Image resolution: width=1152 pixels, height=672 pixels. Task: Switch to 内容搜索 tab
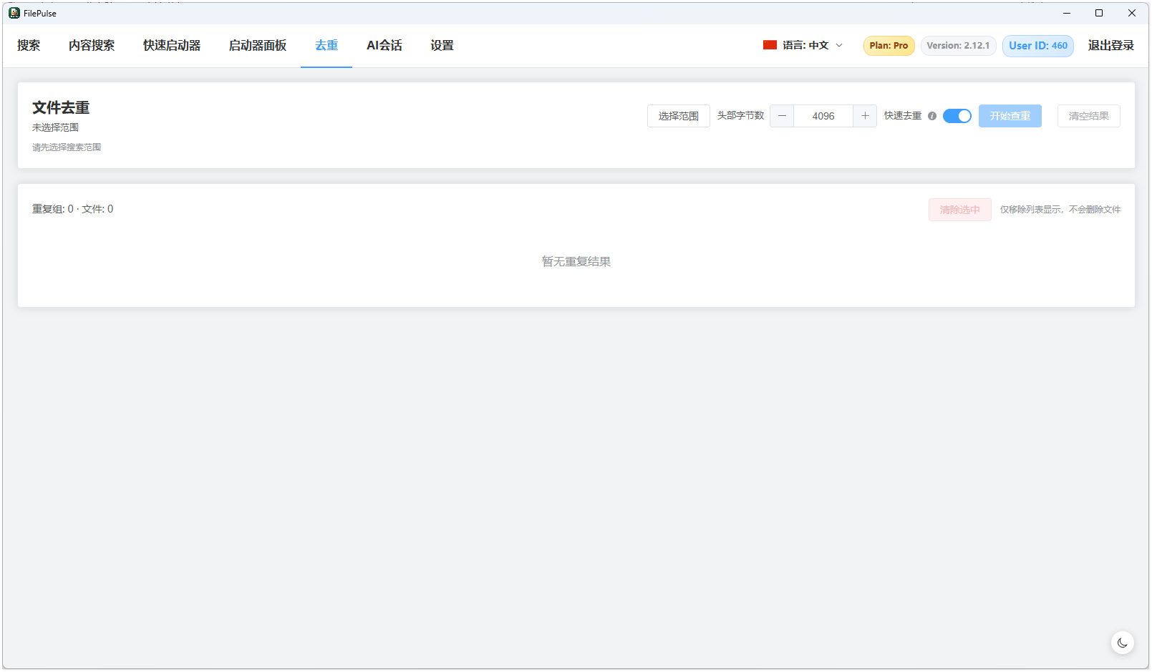(x=92, y=46)
